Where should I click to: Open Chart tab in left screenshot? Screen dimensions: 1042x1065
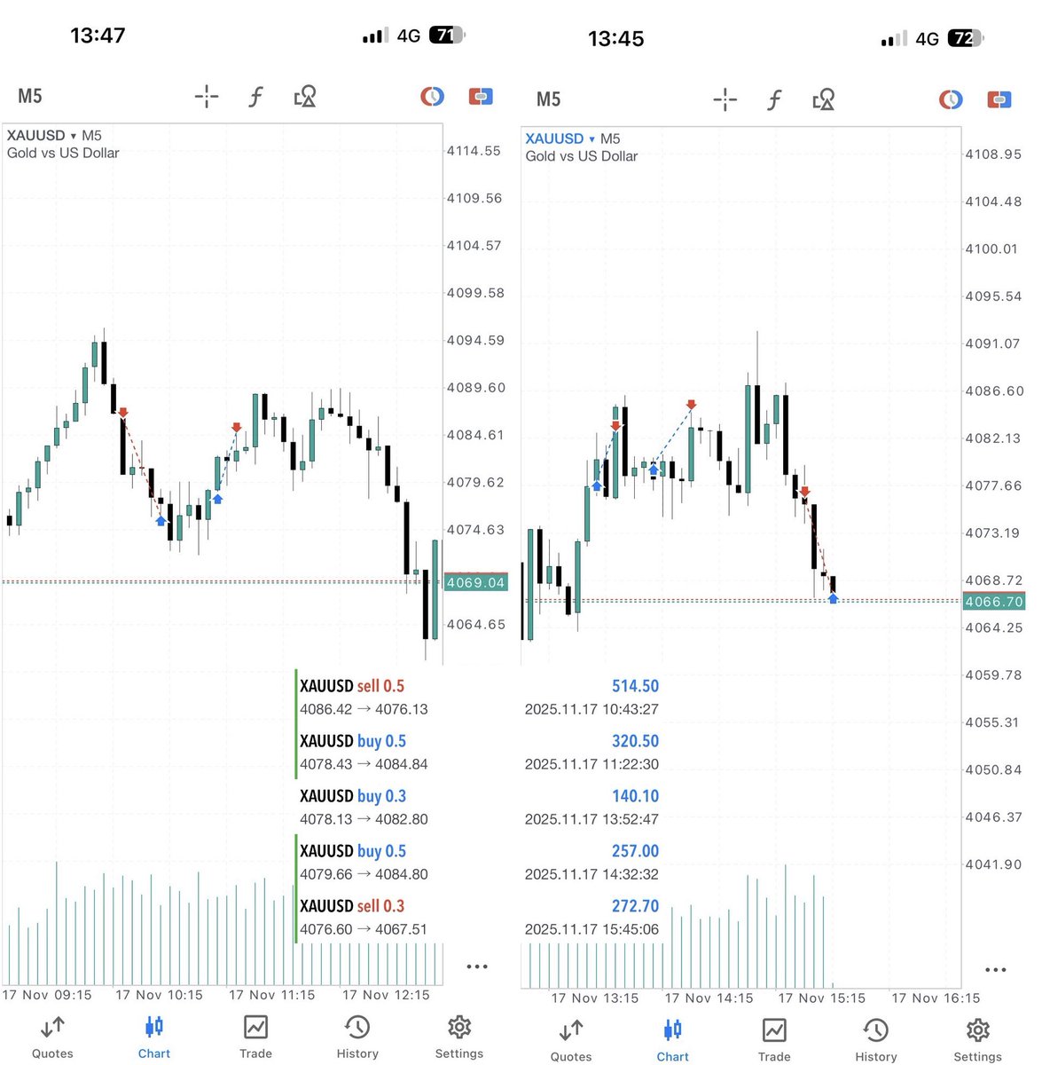(154, 1037)
